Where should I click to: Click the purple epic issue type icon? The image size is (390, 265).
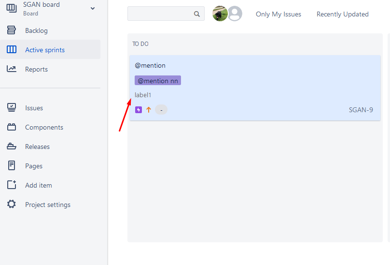pyautogui.click(x=139, y=110)
